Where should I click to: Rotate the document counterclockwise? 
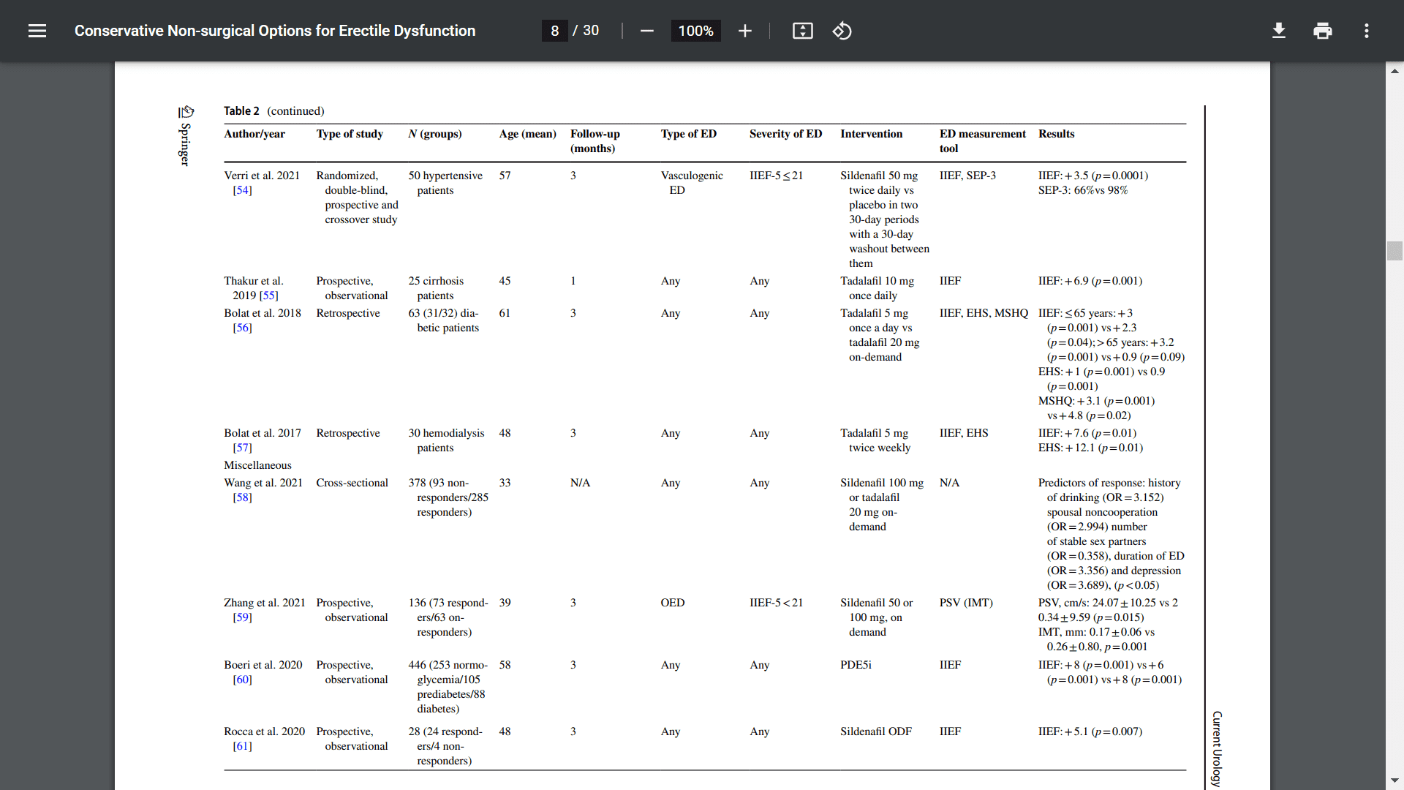click(842, 31)
